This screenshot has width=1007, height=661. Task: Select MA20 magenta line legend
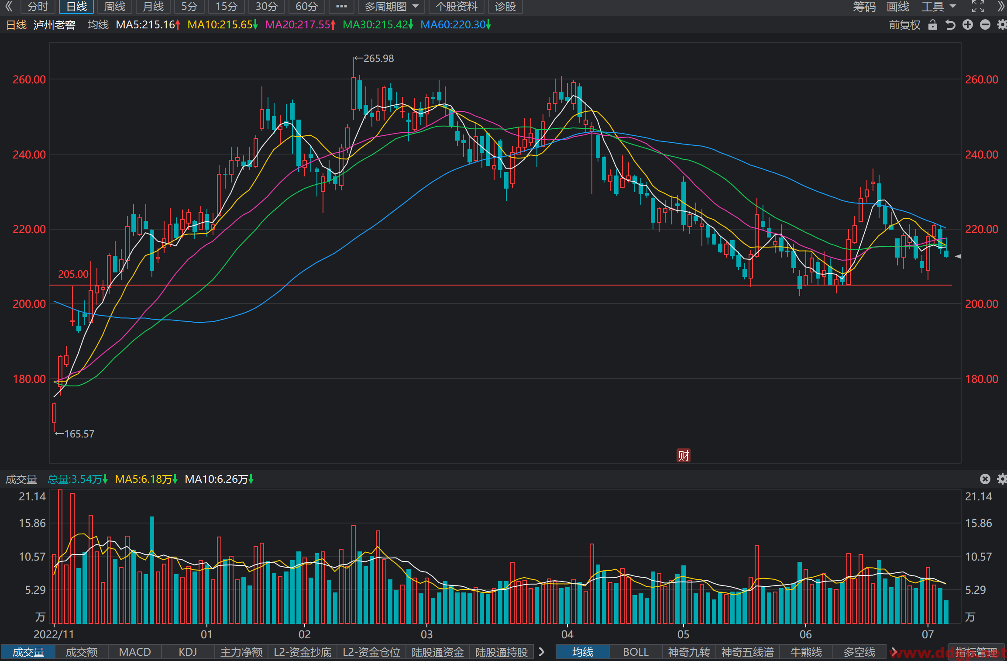300,25
